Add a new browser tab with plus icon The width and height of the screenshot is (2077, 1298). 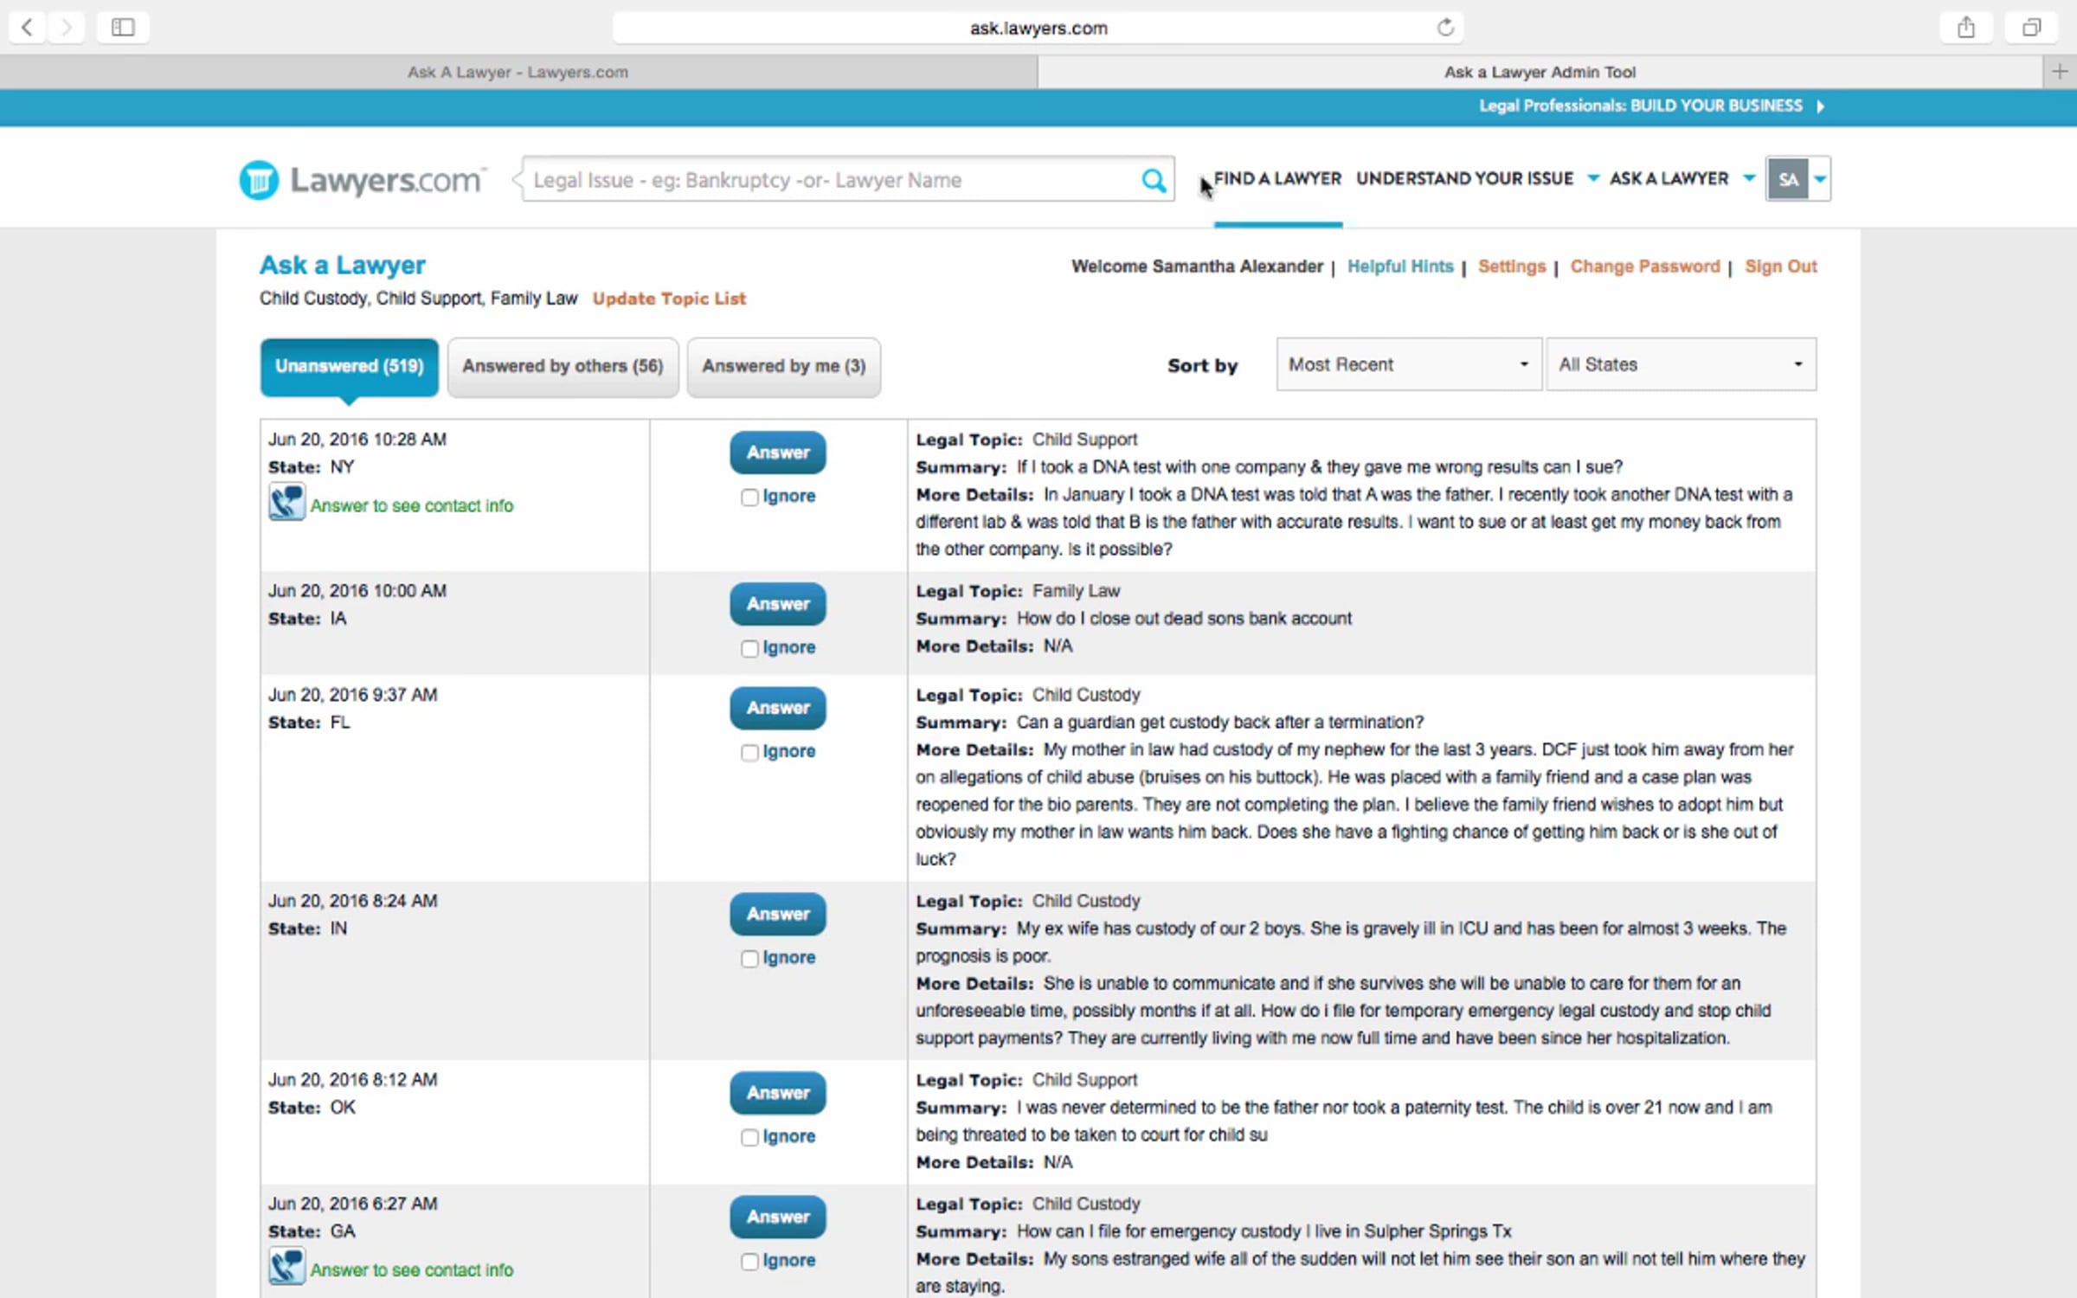point(2060,72)
